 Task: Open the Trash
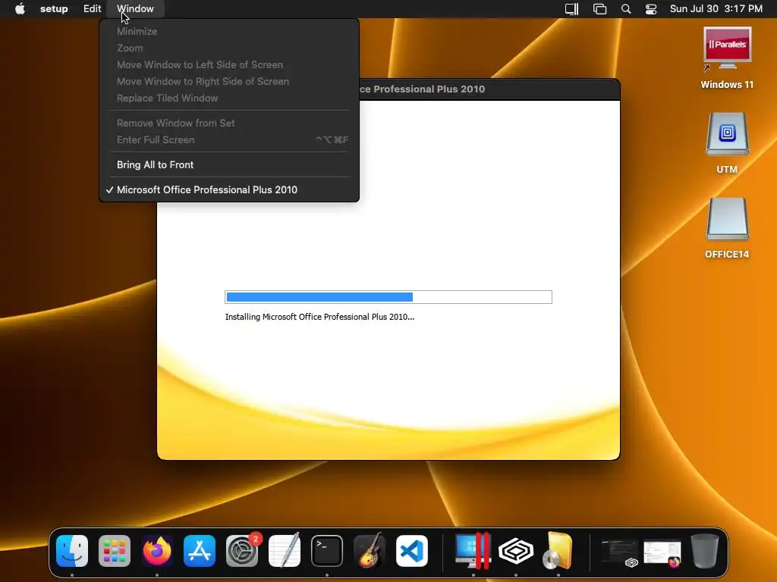[705, 550]
